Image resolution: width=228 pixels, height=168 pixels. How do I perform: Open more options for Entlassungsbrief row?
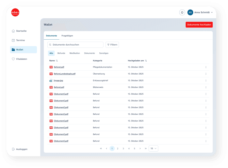(x=206, y=81)
